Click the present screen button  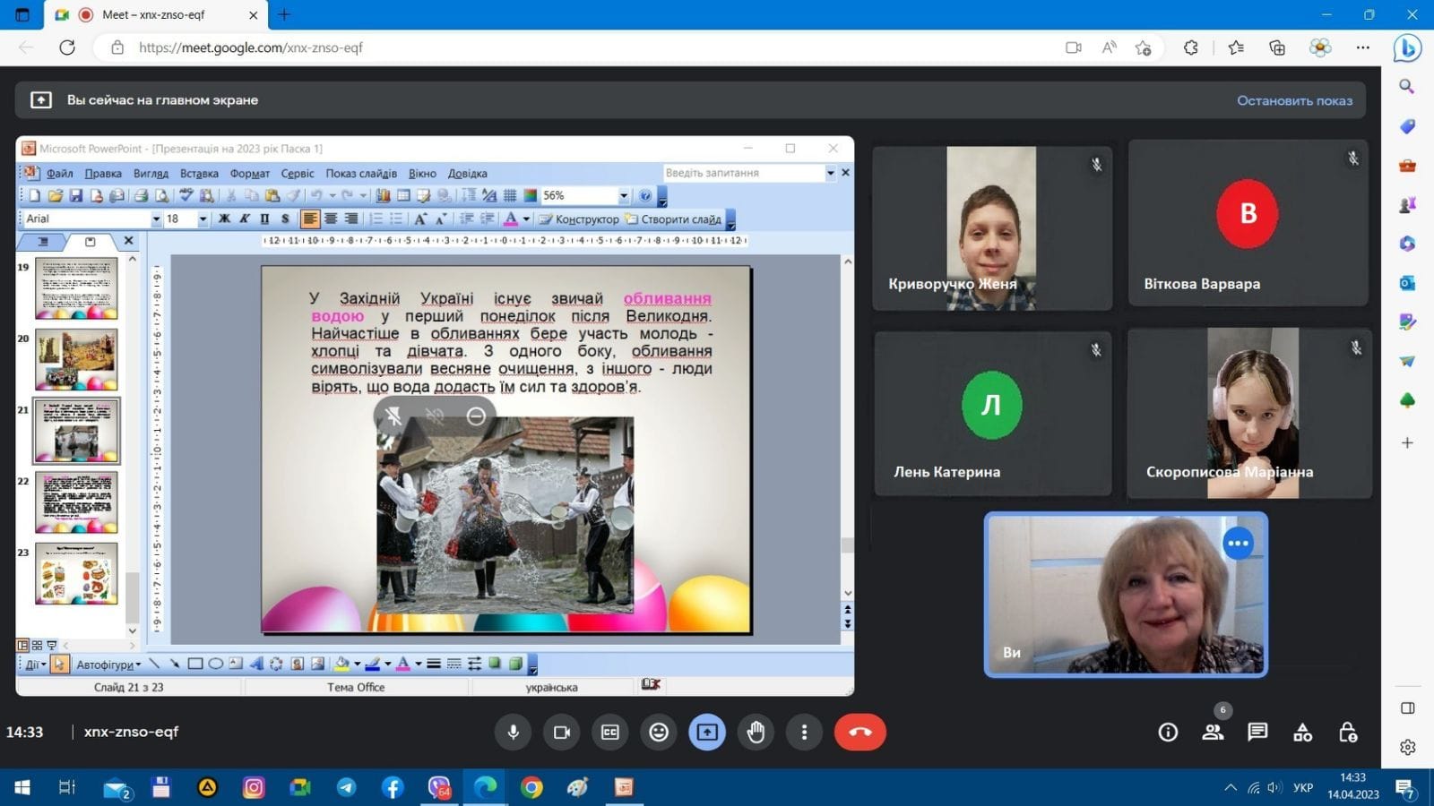(x=707, y=733)
